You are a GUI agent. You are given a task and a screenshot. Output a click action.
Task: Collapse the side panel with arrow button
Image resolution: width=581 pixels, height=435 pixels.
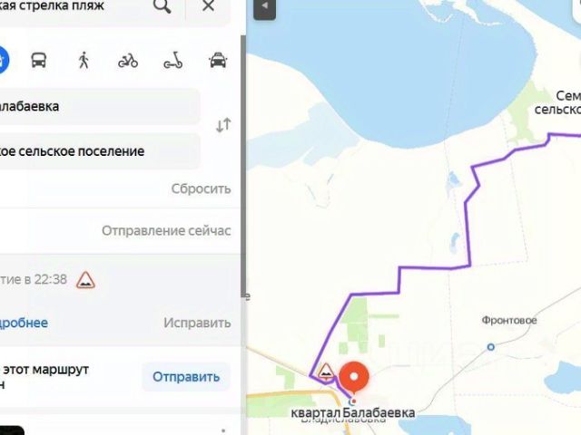click(264, 8)
